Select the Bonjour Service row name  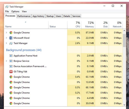(x=21, y=61)
